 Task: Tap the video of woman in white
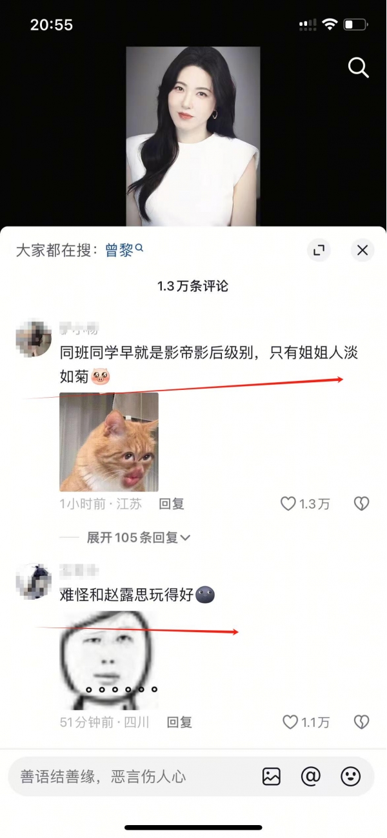(193, 136)
